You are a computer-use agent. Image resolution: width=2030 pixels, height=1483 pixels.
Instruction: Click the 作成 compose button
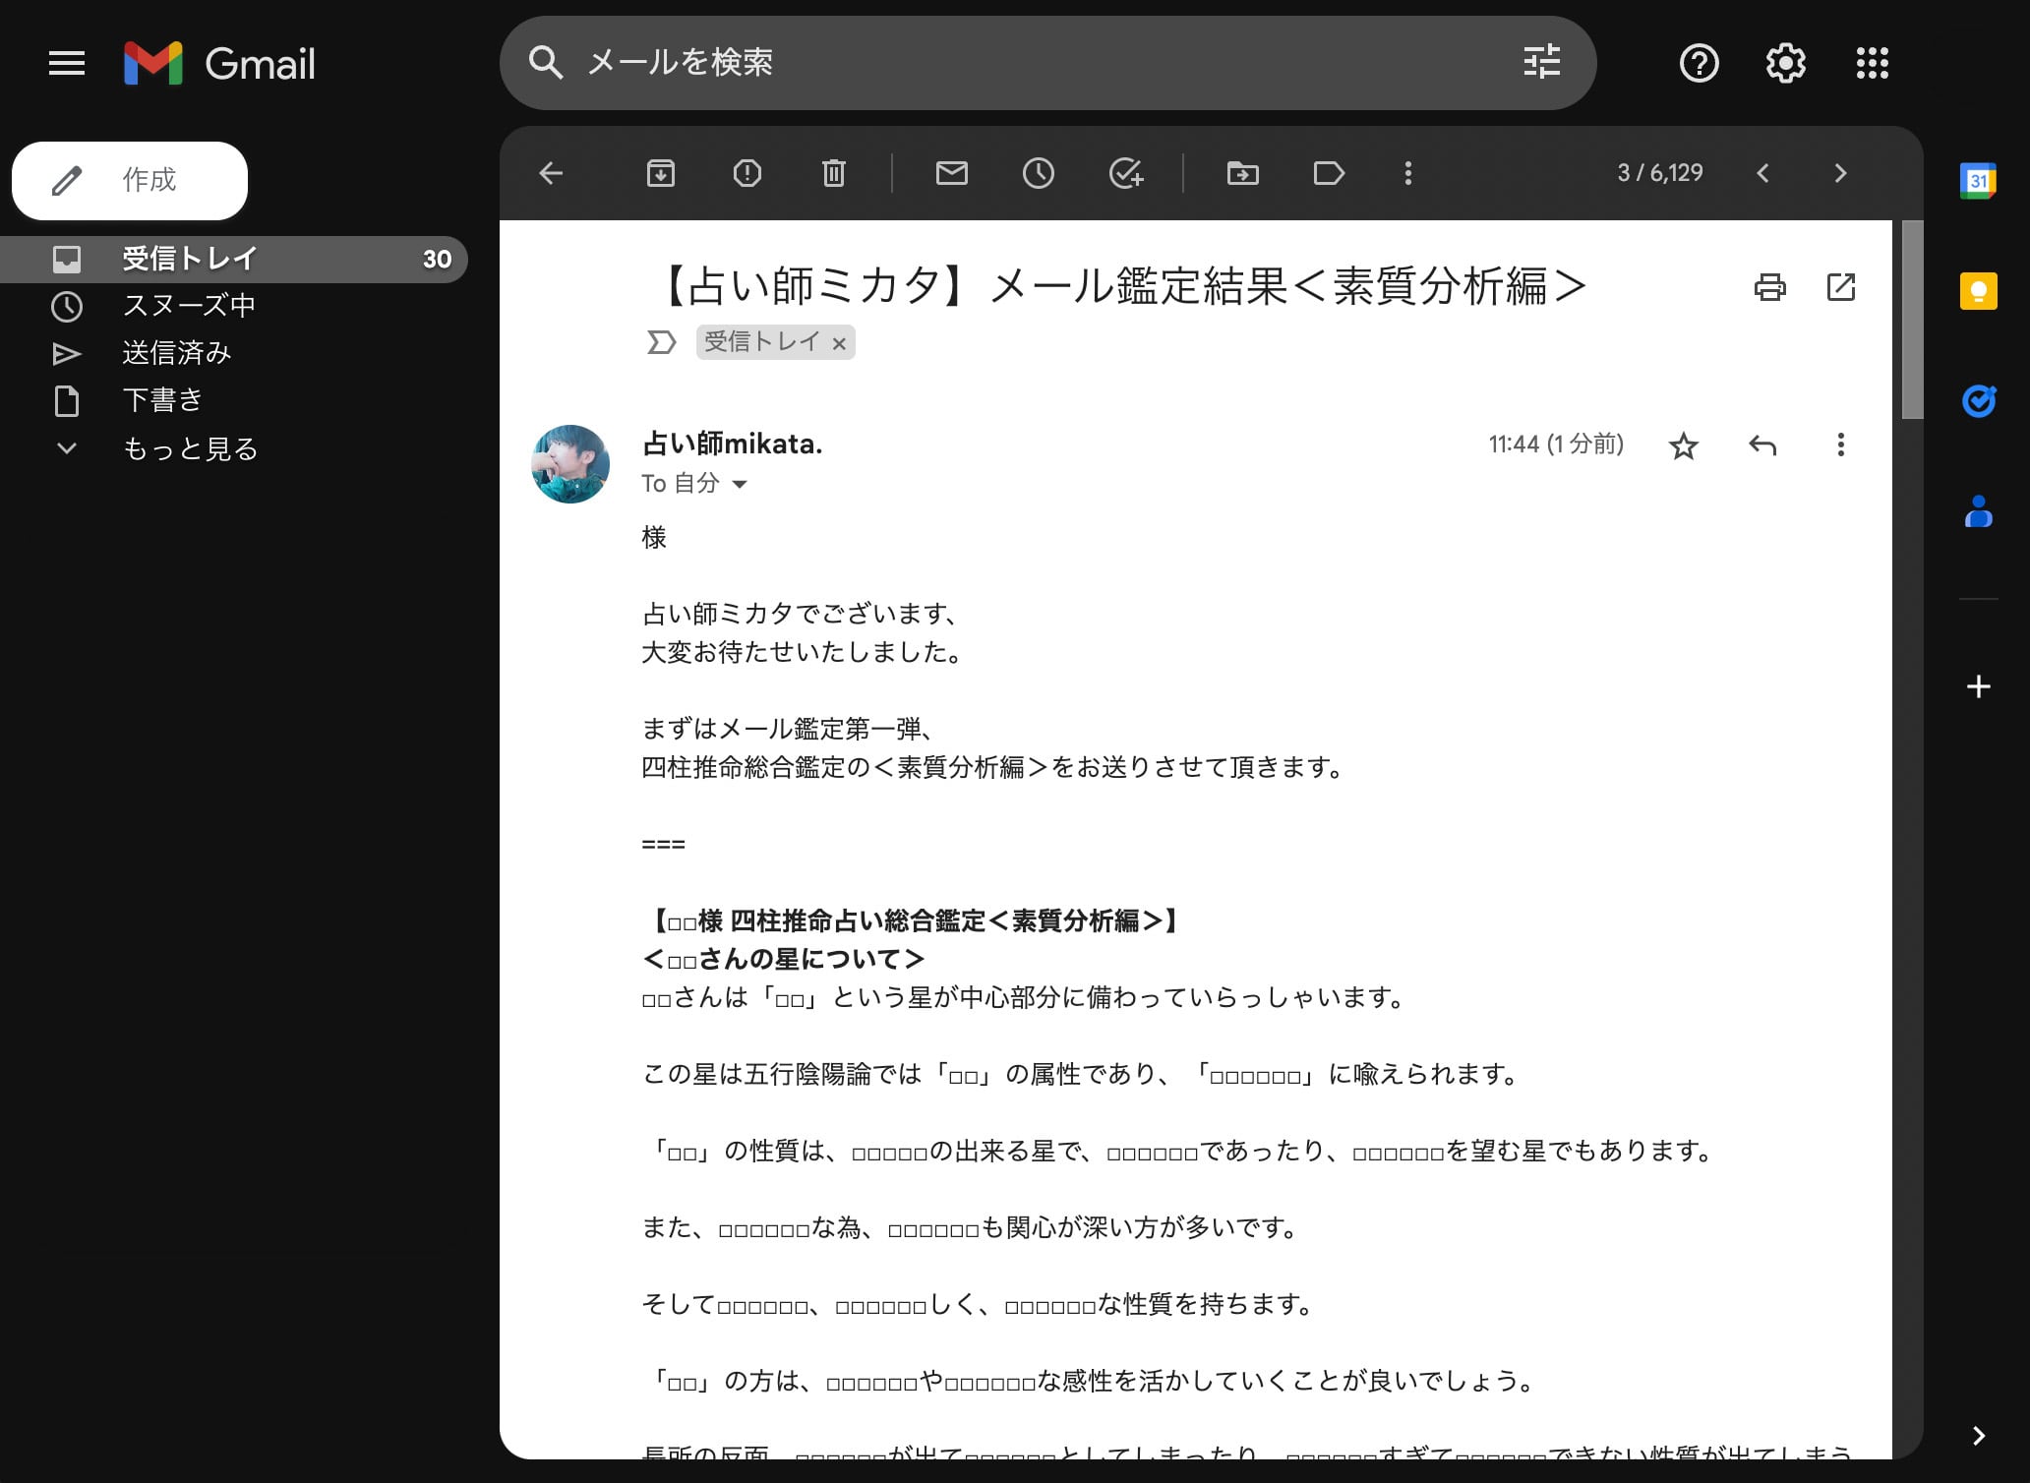coord(130,180)
